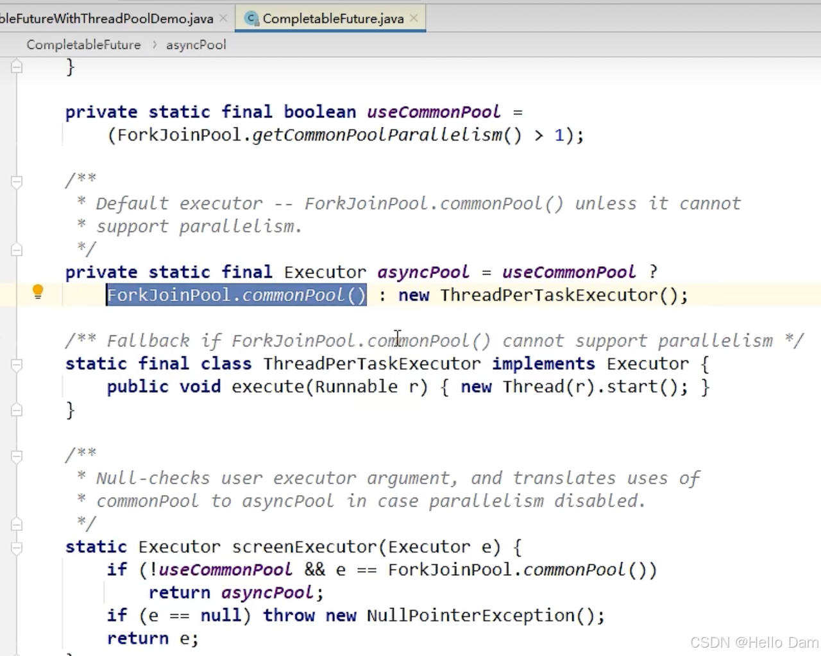This screenshot has width=821, height=656.
Task: Click the 'Fallback if ForkJoinPool.commonPool()' comment
Action: pyautogui.click(x=434, y=341)
